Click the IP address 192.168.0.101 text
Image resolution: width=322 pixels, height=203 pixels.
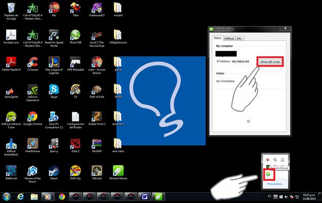click(240, 61)
